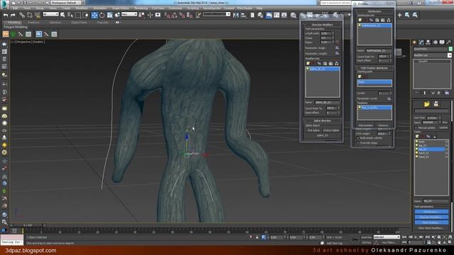Open the selection filter dropdown in toolbar
Screen dimensions: 454x255
click(50, 14)
